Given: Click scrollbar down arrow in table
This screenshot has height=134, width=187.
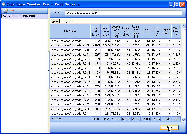Looking at the screenshot, I should (184, 120).
